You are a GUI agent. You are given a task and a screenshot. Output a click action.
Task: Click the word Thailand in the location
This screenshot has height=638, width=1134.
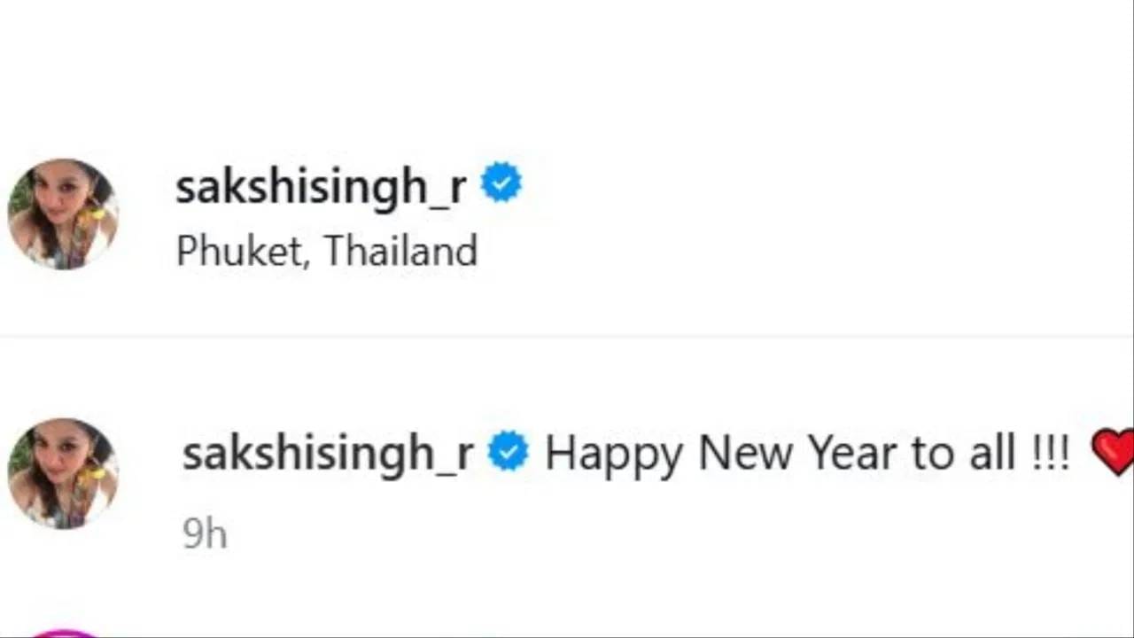point(400,252)
